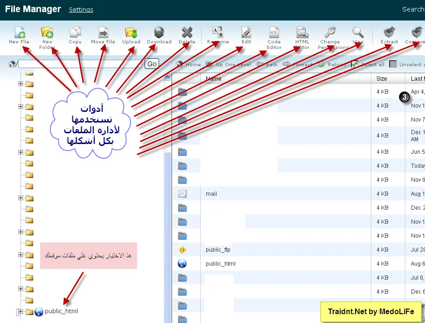This screenshot has height=323, width=425.
Task: Open the Settings link in header
Action: click(81, 9)
